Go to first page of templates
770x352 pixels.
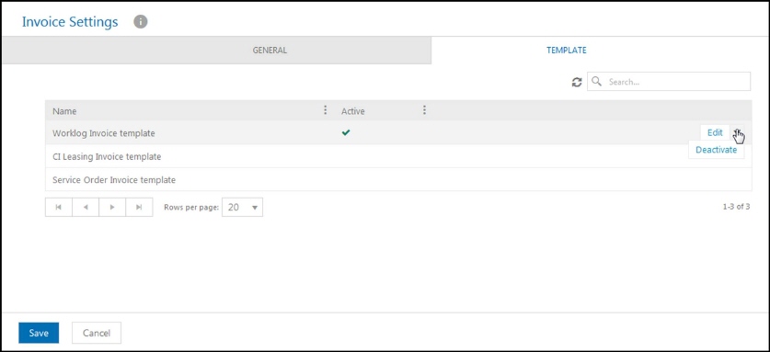pos(59,207)
